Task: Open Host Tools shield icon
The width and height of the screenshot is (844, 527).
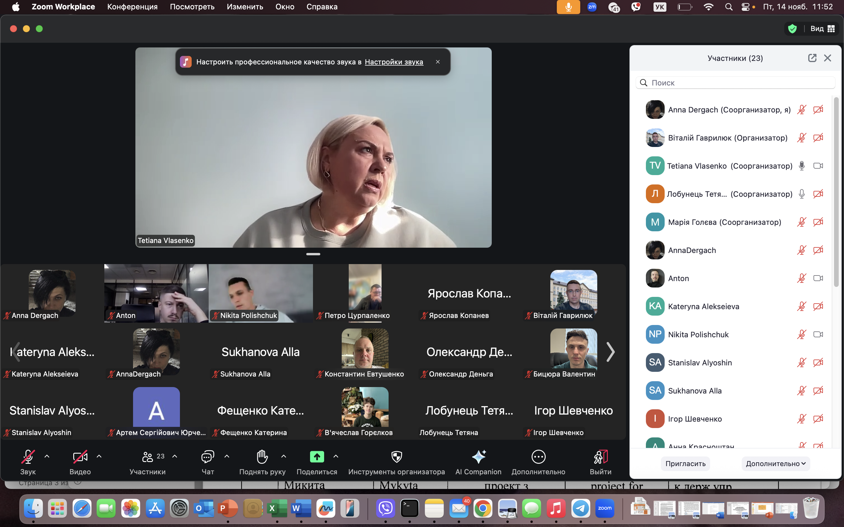Action: click(397, 457)
